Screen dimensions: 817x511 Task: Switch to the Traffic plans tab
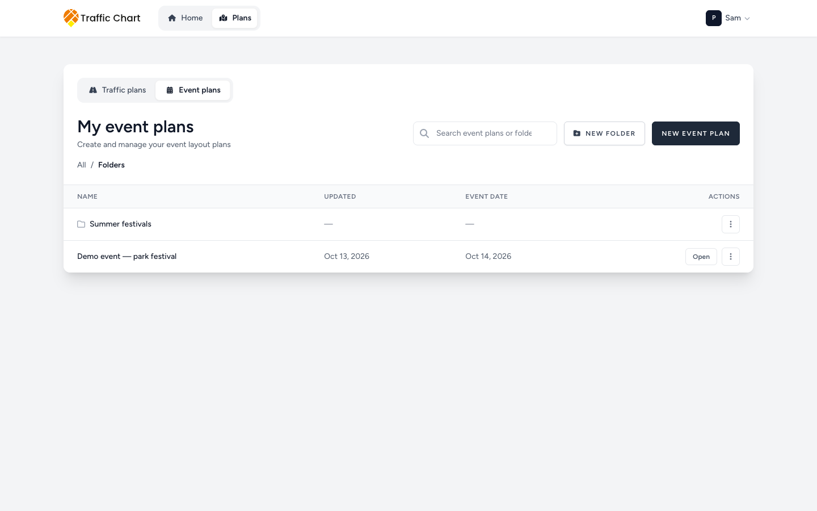(117, 90)
